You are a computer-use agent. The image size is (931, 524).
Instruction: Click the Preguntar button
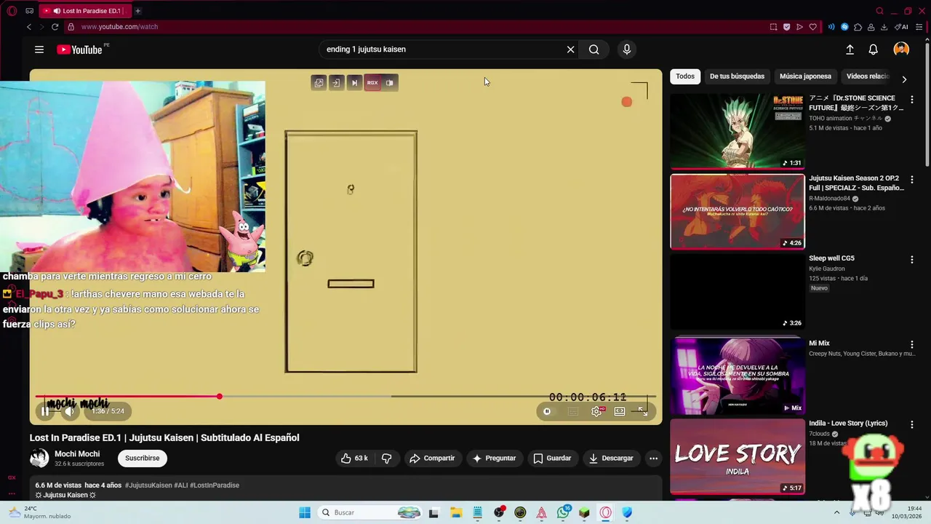[494, 458]
